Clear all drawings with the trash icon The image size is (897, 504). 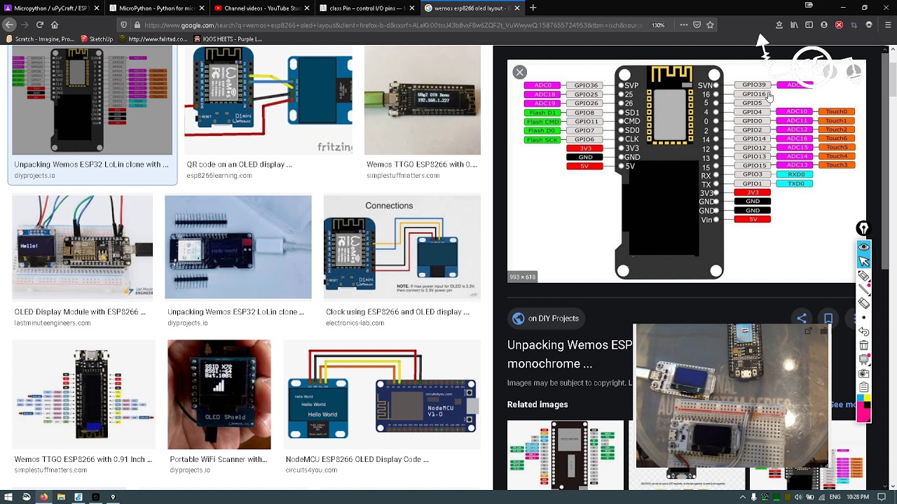(863, 345)
